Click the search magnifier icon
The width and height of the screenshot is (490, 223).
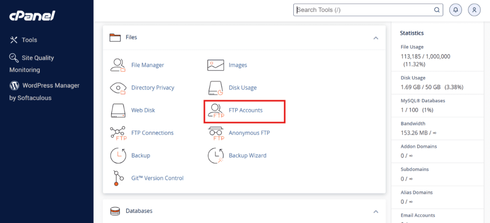[436, 10]
